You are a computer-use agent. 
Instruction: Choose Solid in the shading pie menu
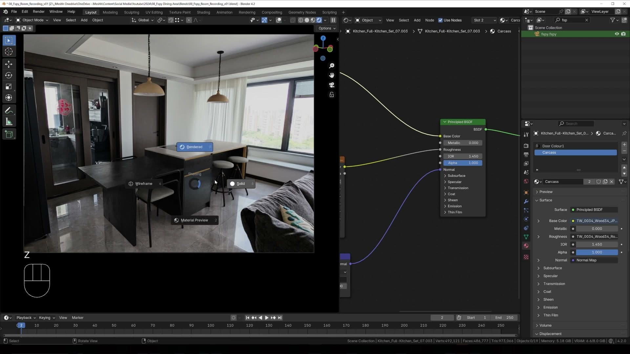241,184
